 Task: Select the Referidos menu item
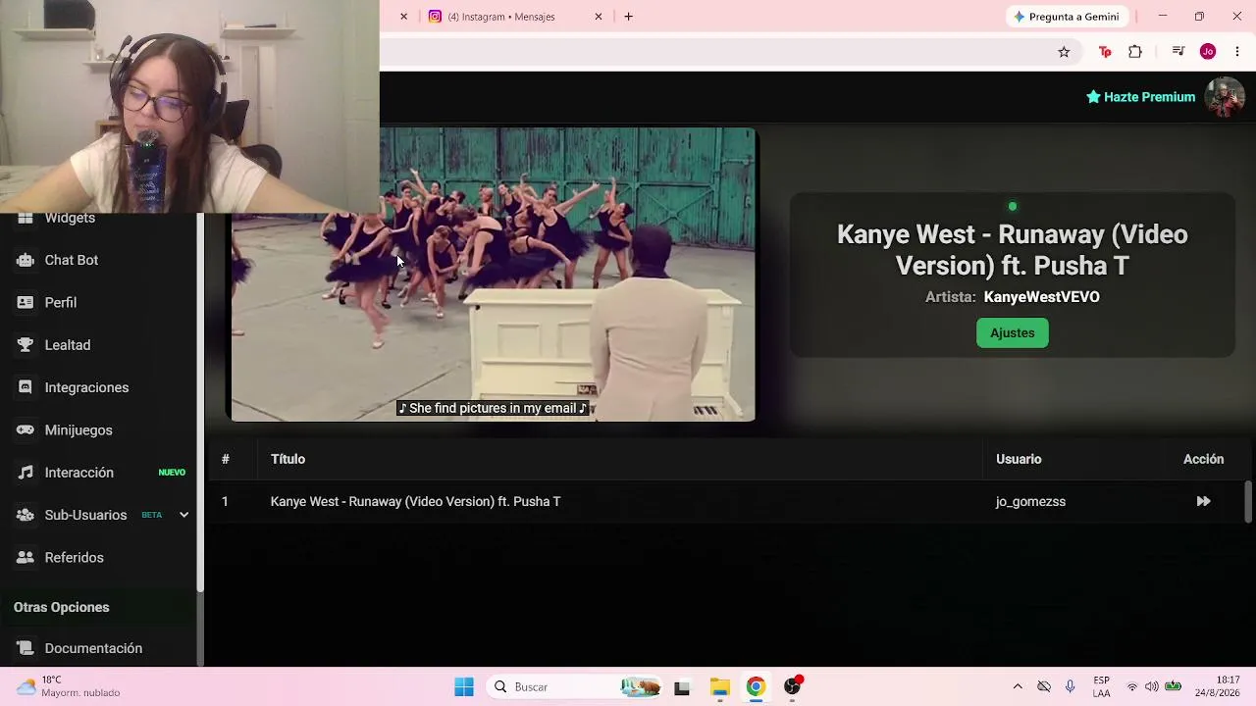click(x=74, y=557)
